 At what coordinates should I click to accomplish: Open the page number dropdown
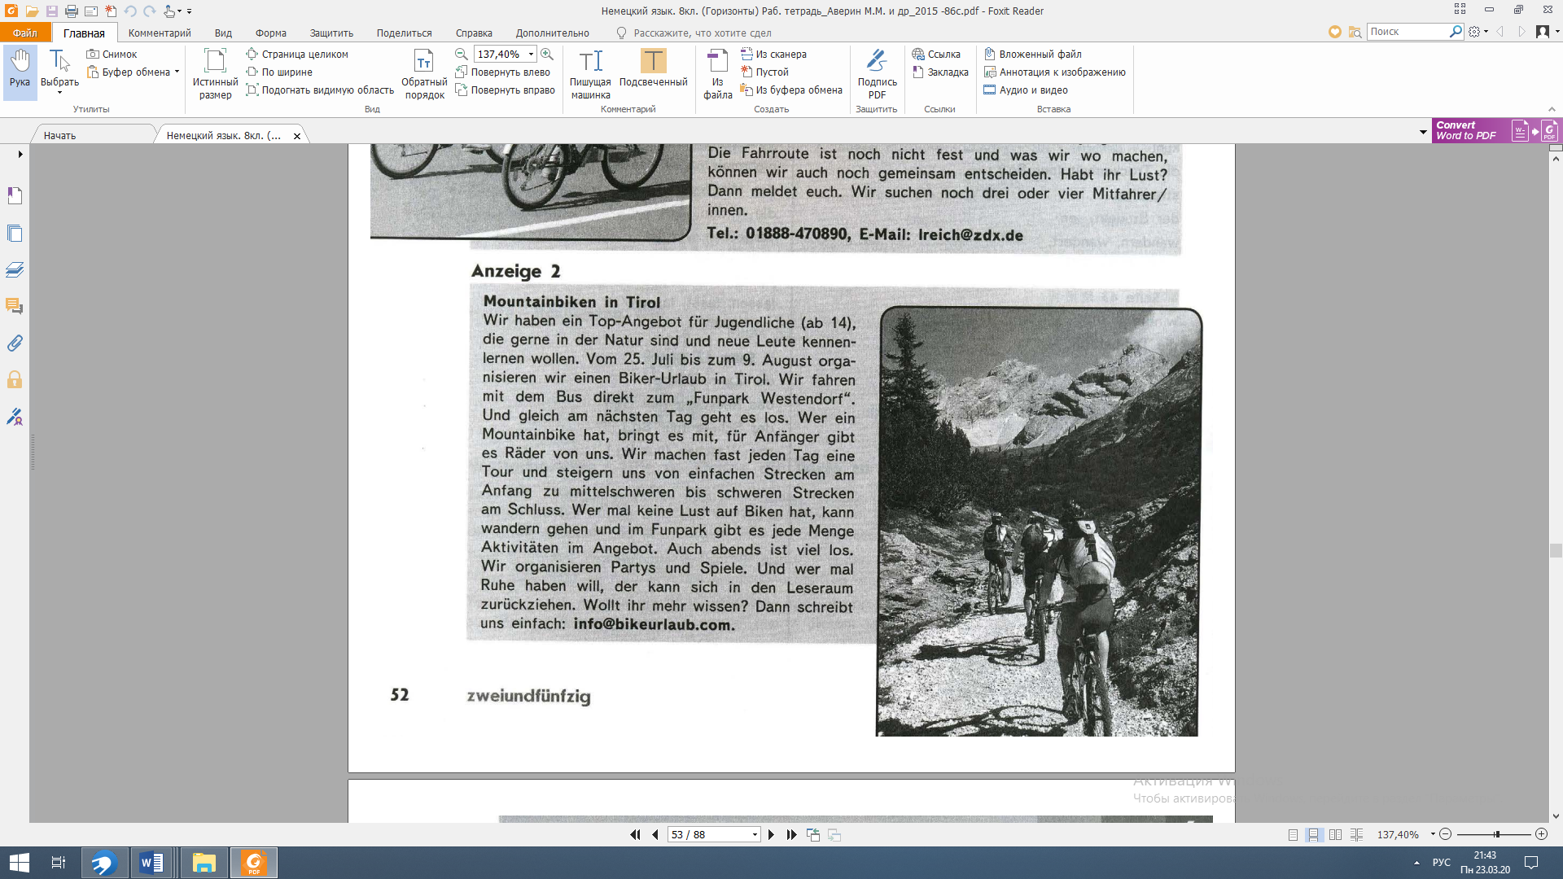tap(755, 834)
